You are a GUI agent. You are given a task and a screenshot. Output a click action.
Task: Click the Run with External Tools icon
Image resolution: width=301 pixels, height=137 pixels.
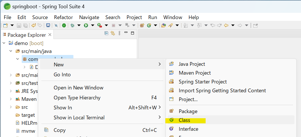pyautogui.click(x=99, y=25)
